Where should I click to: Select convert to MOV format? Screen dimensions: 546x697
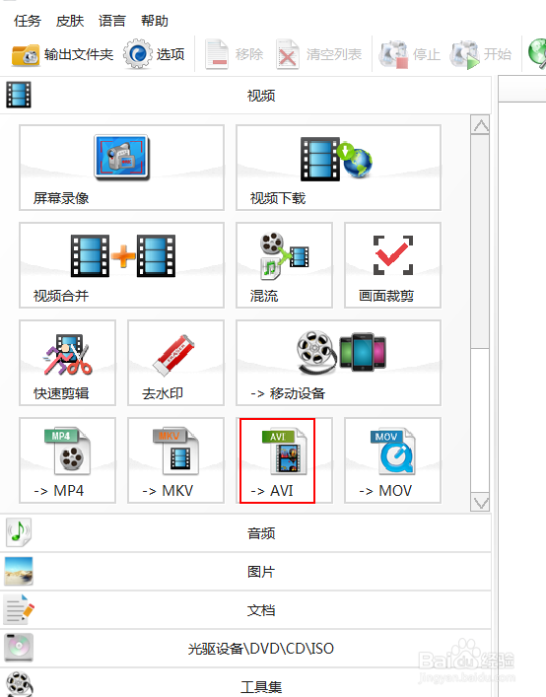[x=392, y=460]
